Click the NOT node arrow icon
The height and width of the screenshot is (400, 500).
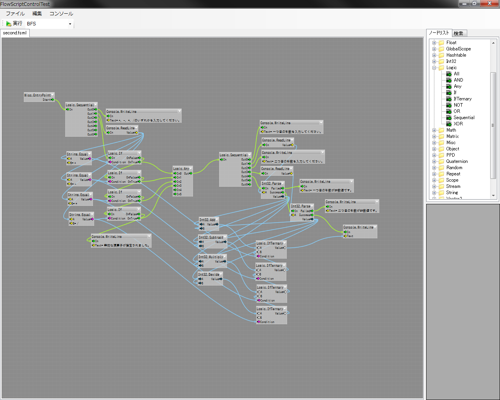click(449, 105)
